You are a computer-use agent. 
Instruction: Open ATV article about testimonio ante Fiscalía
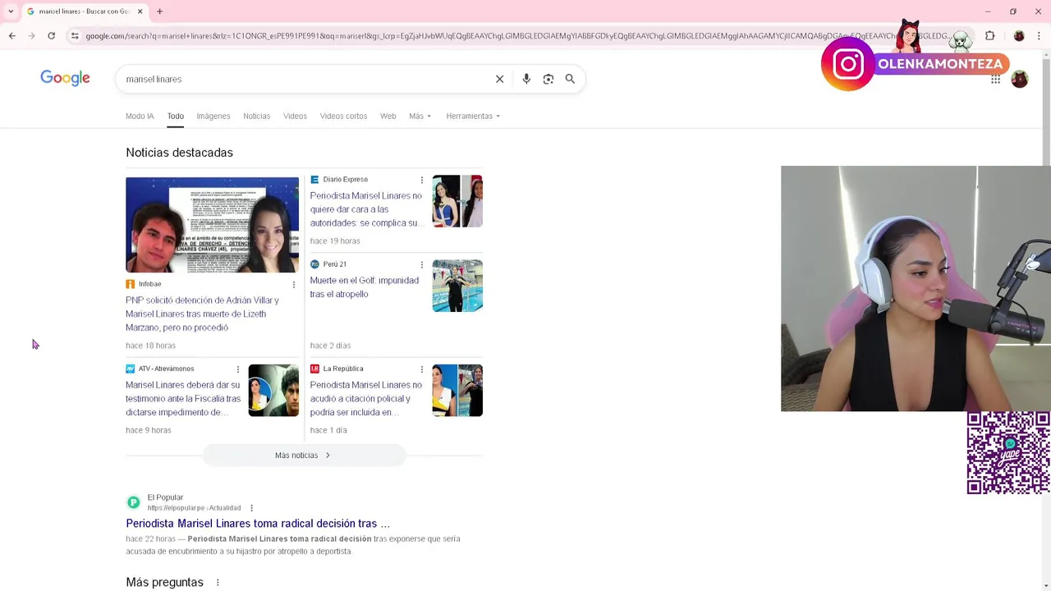tap(183, 398)
